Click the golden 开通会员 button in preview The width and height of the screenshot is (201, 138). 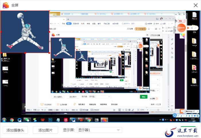[140, 29]
